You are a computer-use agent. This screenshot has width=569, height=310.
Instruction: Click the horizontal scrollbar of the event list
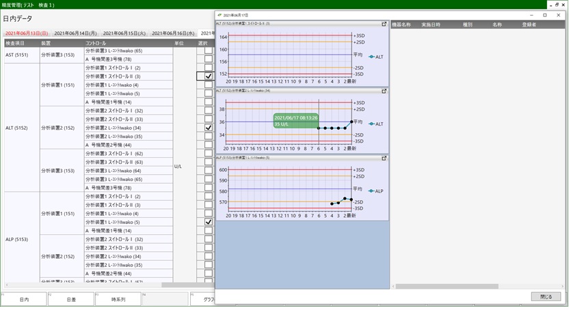(447, 286)
